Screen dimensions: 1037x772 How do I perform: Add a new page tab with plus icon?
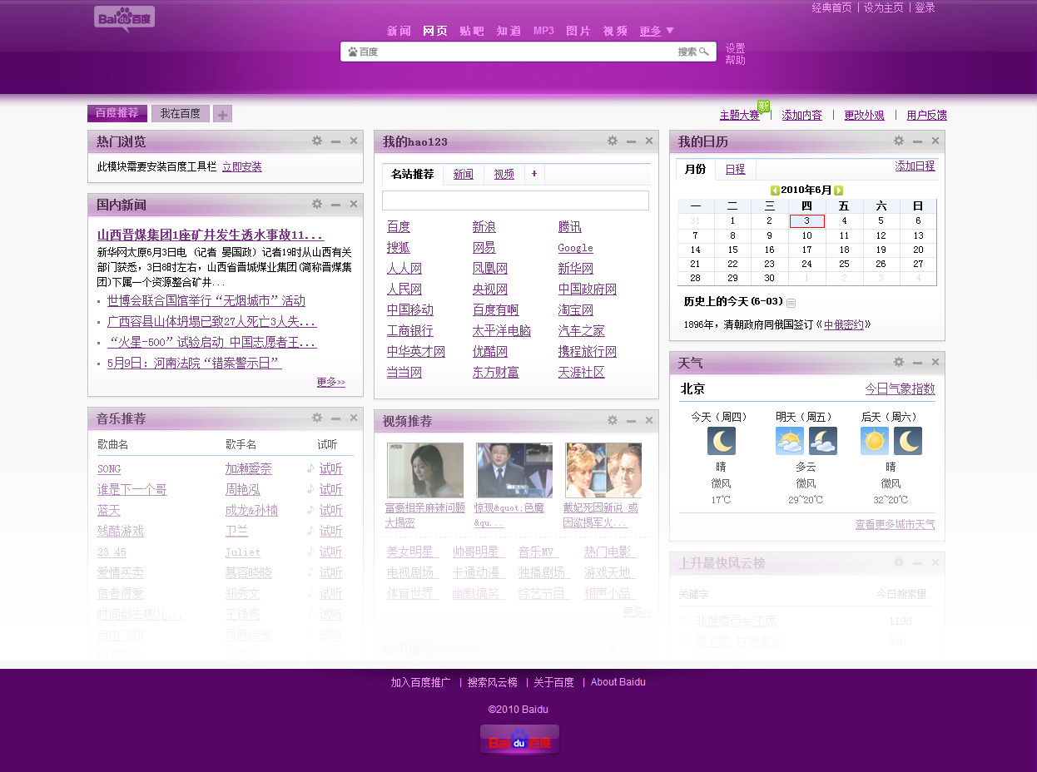(222, 114)
